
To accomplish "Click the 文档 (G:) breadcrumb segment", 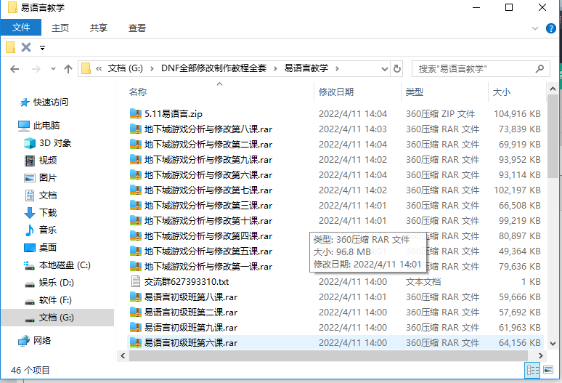I will (x=126, y=68).
